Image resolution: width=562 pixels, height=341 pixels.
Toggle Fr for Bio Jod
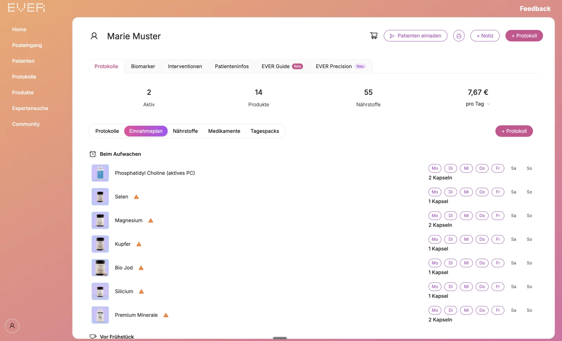[498, 263]
